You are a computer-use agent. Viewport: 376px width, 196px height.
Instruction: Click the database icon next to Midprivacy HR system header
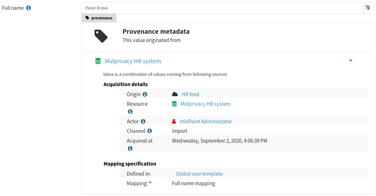[98, 61]
